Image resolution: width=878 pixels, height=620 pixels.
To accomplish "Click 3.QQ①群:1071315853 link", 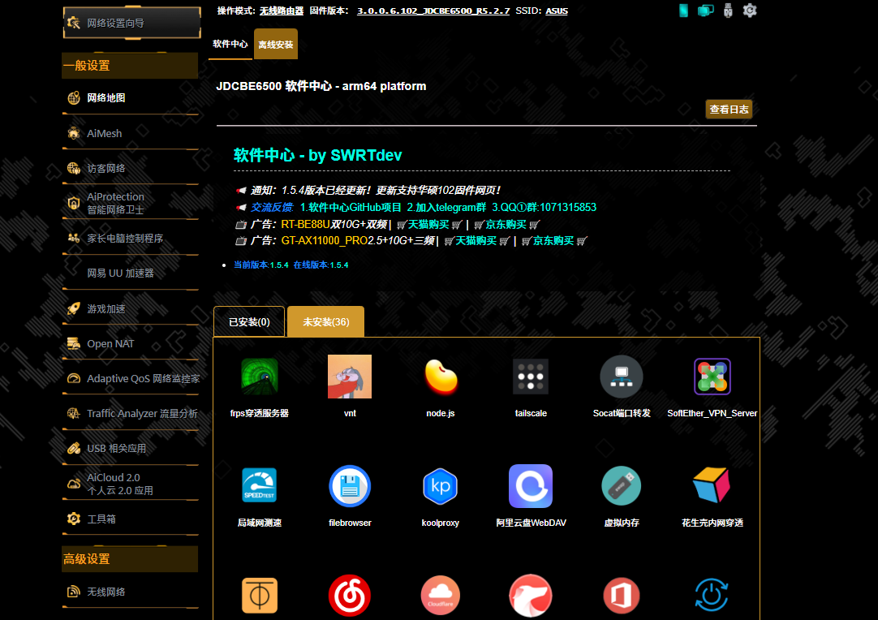I will [544, 207].
